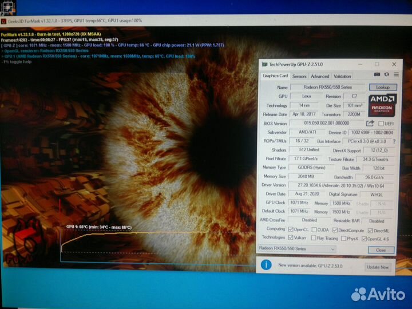Click the Update Now button
Viewport: 412px width, 309px height.
pyautogui.click(x=378, y=267)
